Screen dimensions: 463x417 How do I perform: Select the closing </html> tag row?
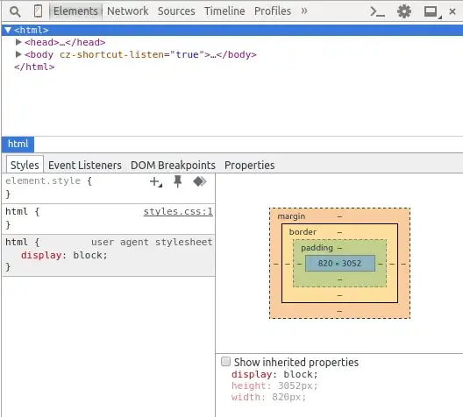point(34,67)
